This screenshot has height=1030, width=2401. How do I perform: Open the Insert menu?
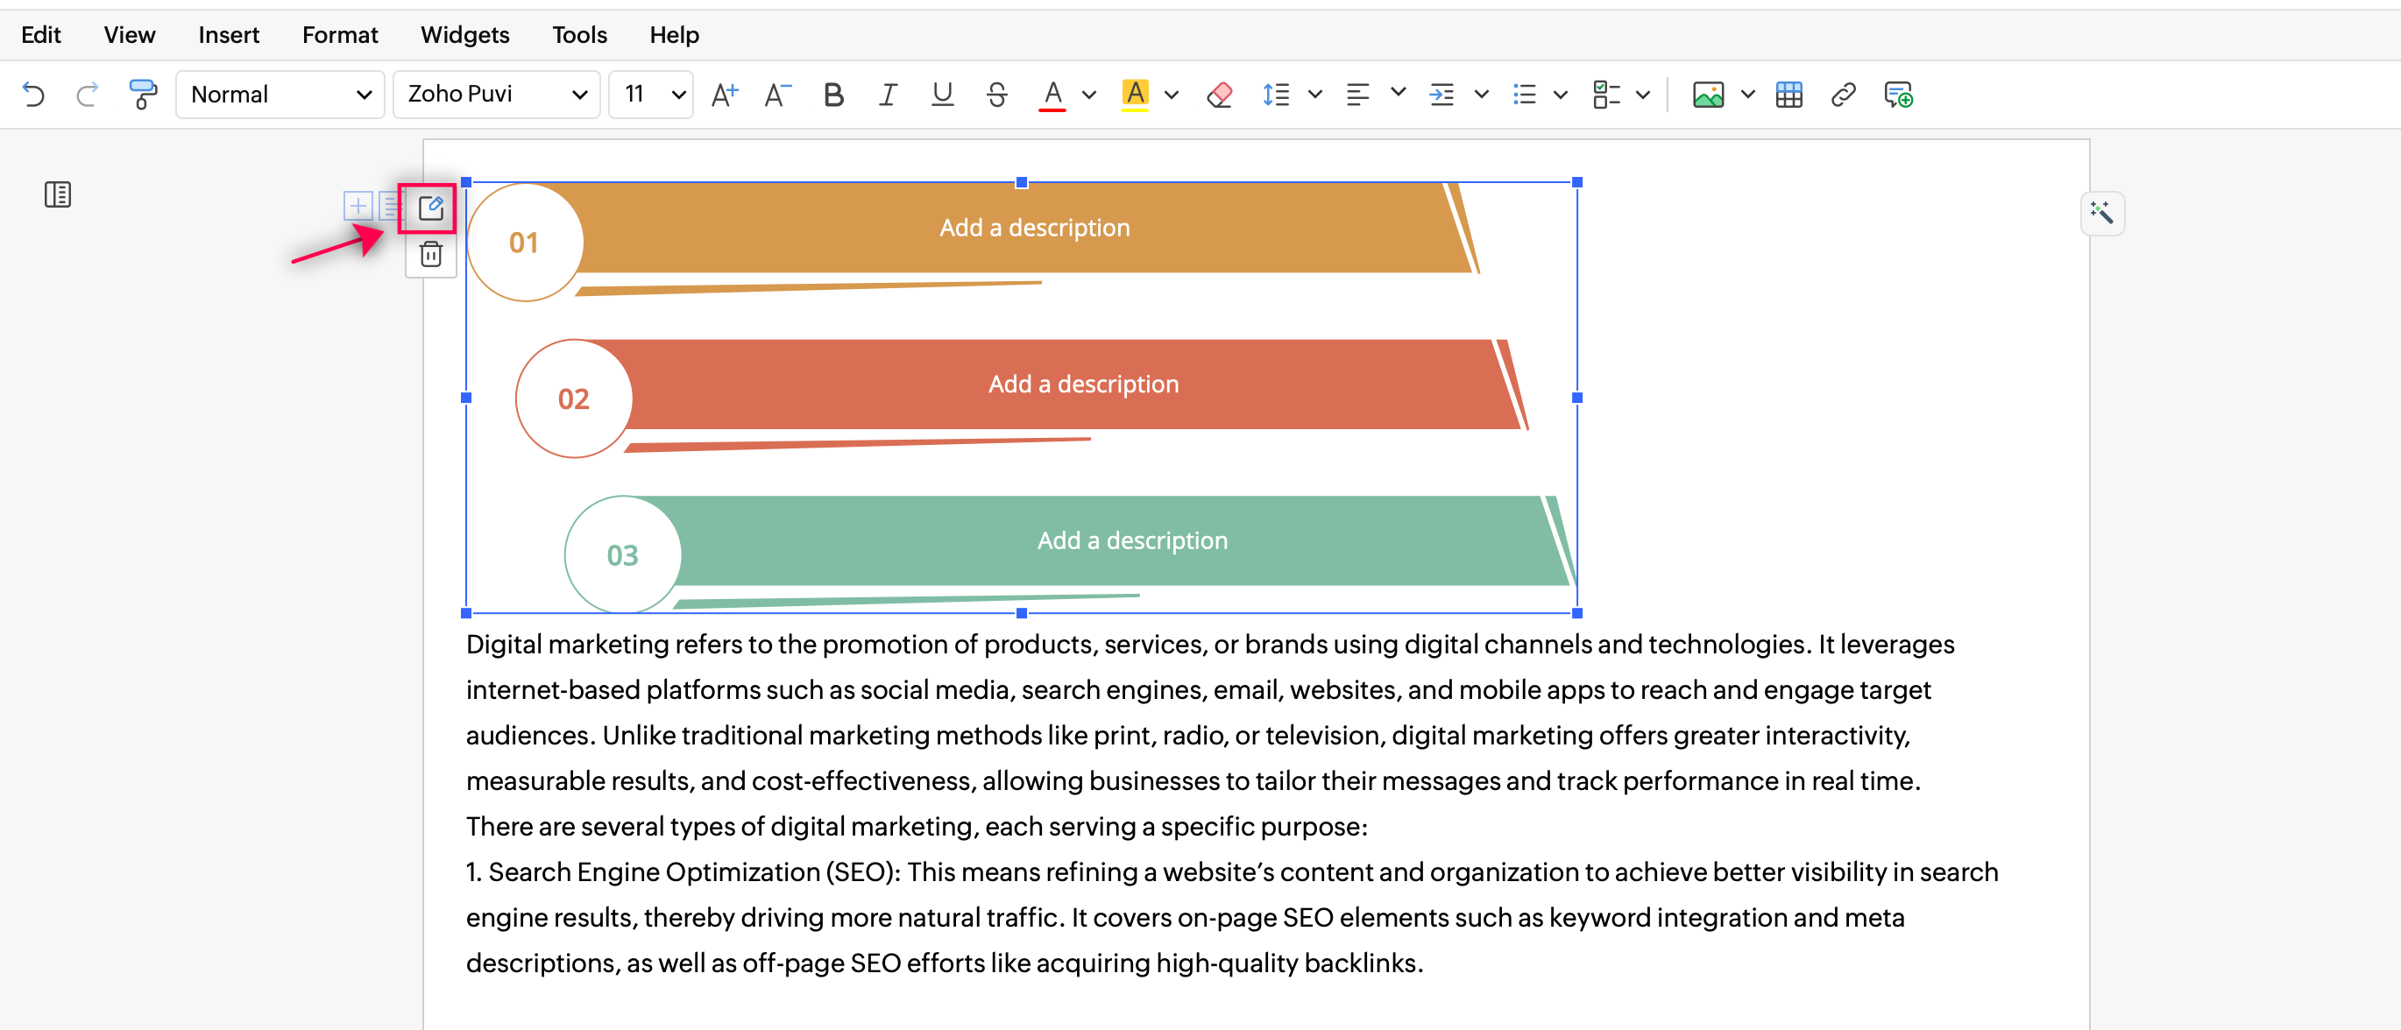pos(229,34)
